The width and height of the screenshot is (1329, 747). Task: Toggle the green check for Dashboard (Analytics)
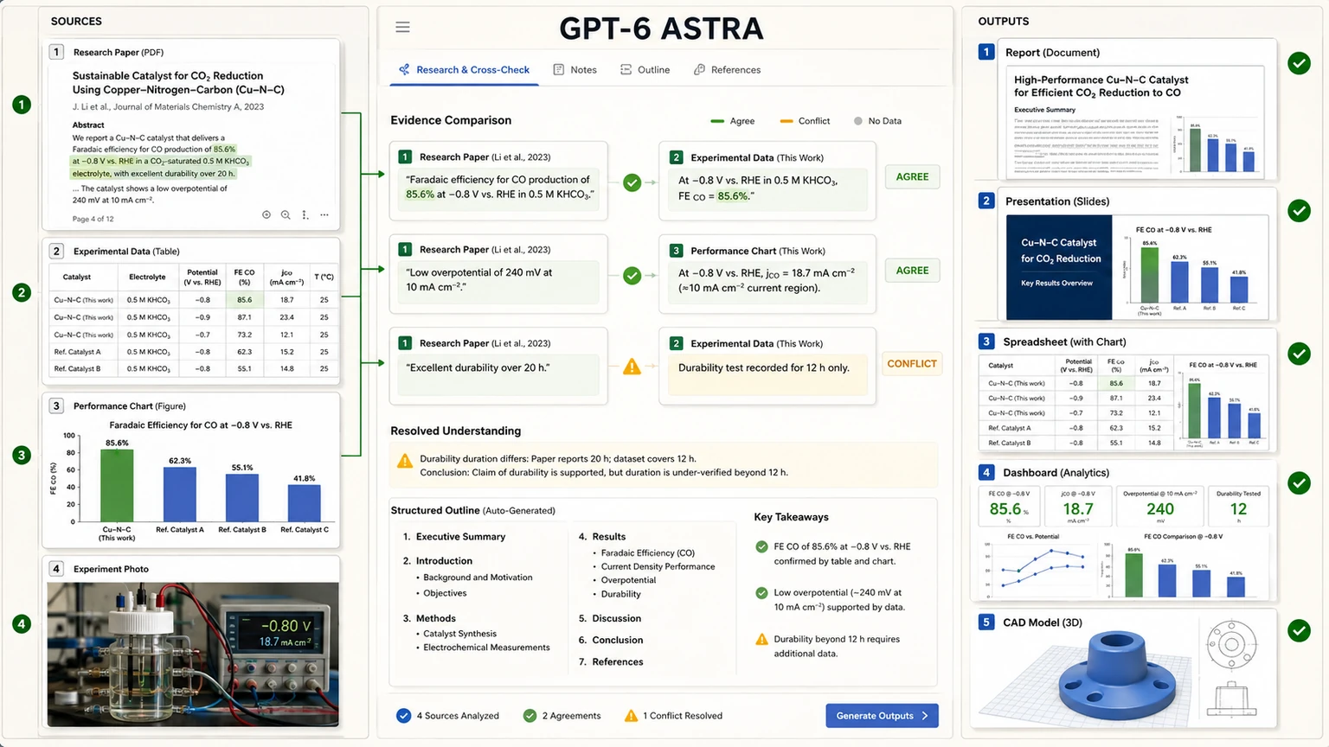point(1299,482)
